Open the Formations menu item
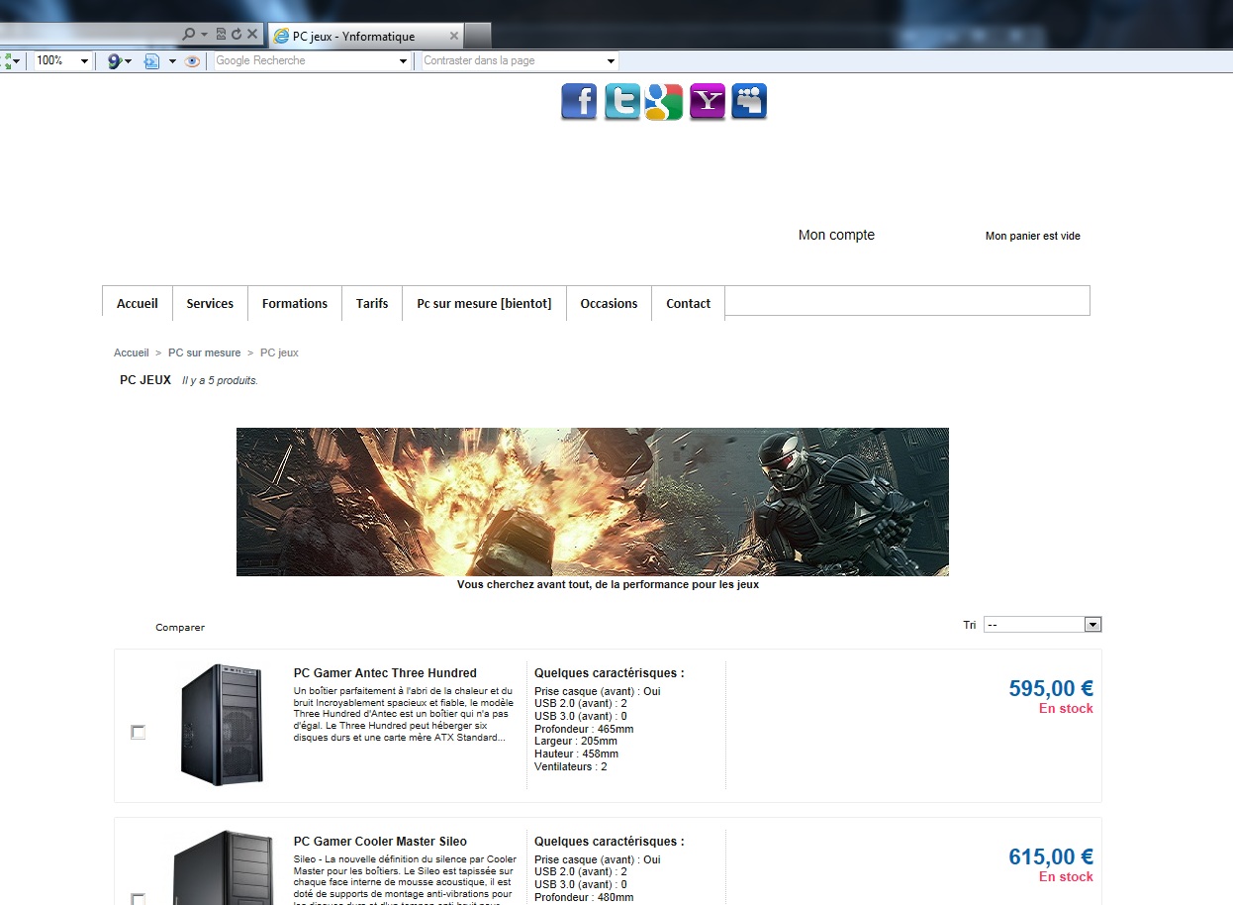Image resolution: width=1233 pixels, height=905 pixels. tap(295, 303)
